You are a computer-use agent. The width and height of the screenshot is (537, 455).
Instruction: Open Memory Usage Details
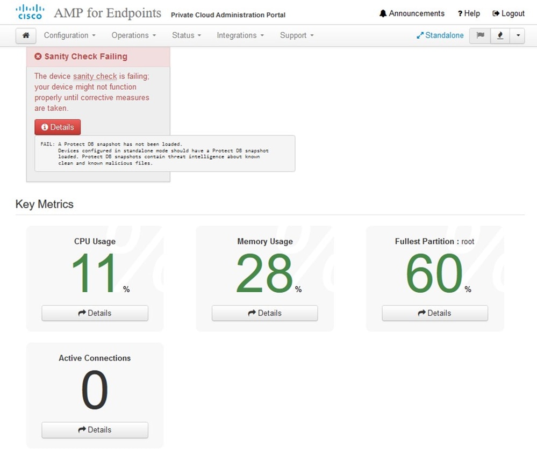point(264,313)
